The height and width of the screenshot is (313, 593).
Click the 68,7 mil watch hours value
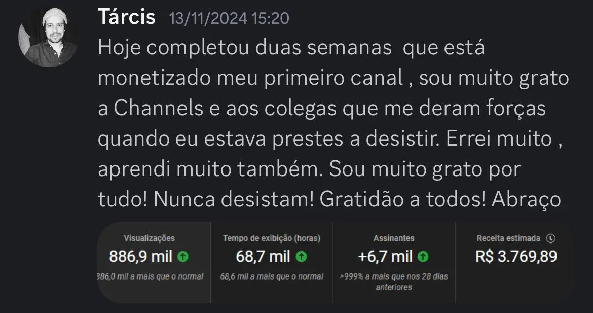[263, 257]
